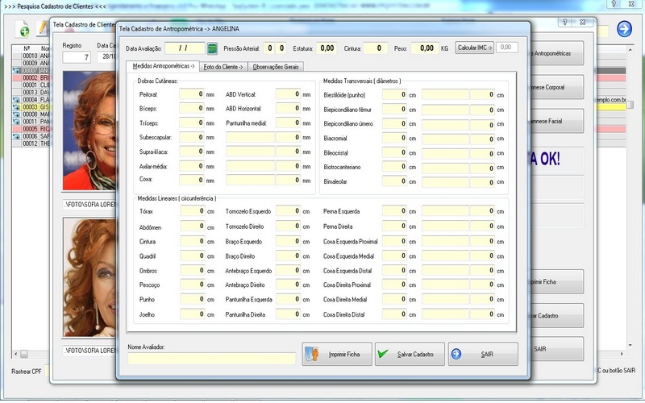Click the add new client plus icon

(23, 29)
